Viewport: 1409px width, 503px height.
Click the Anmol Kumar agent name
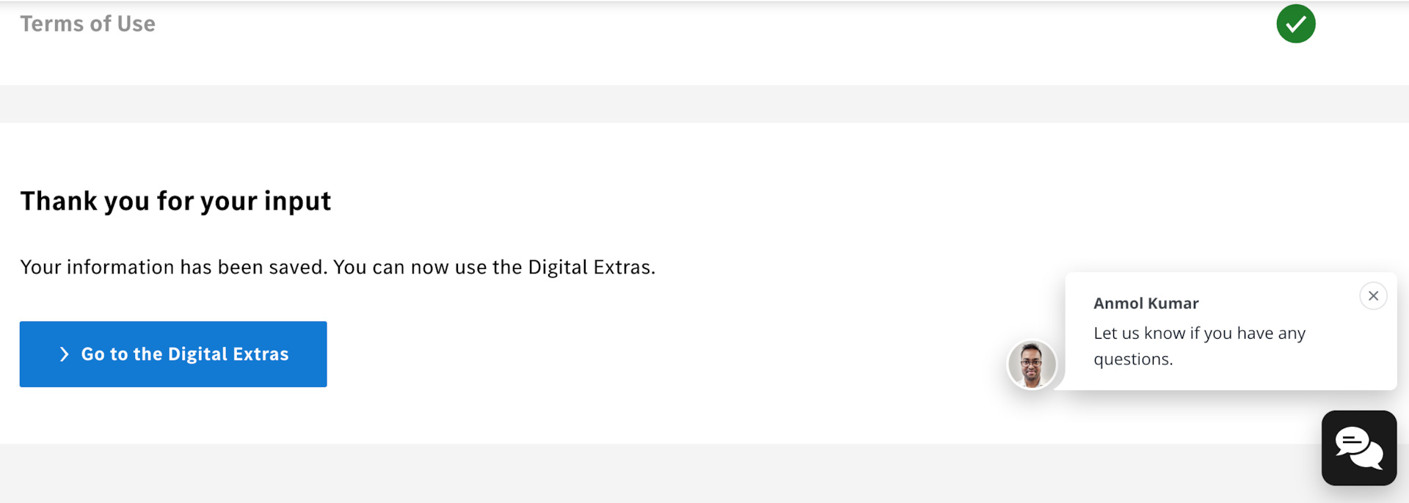click(1146, 303)
